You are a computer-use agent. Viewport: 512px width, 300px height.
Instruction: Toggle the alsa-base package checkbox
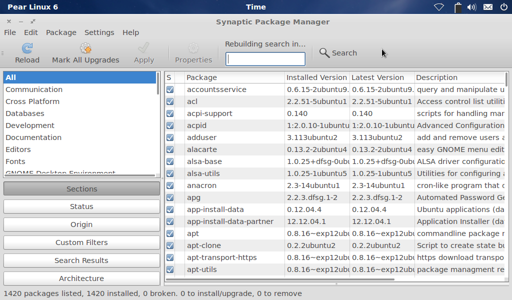tap(170, 161)
